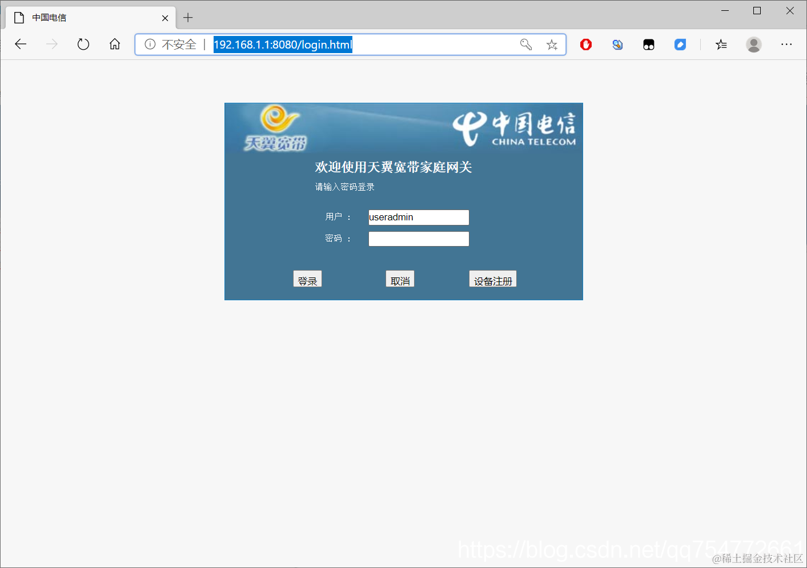Open the Dark Reader extension icon
Viewport: 807px width, 568px height.
[x=648, y=44]
